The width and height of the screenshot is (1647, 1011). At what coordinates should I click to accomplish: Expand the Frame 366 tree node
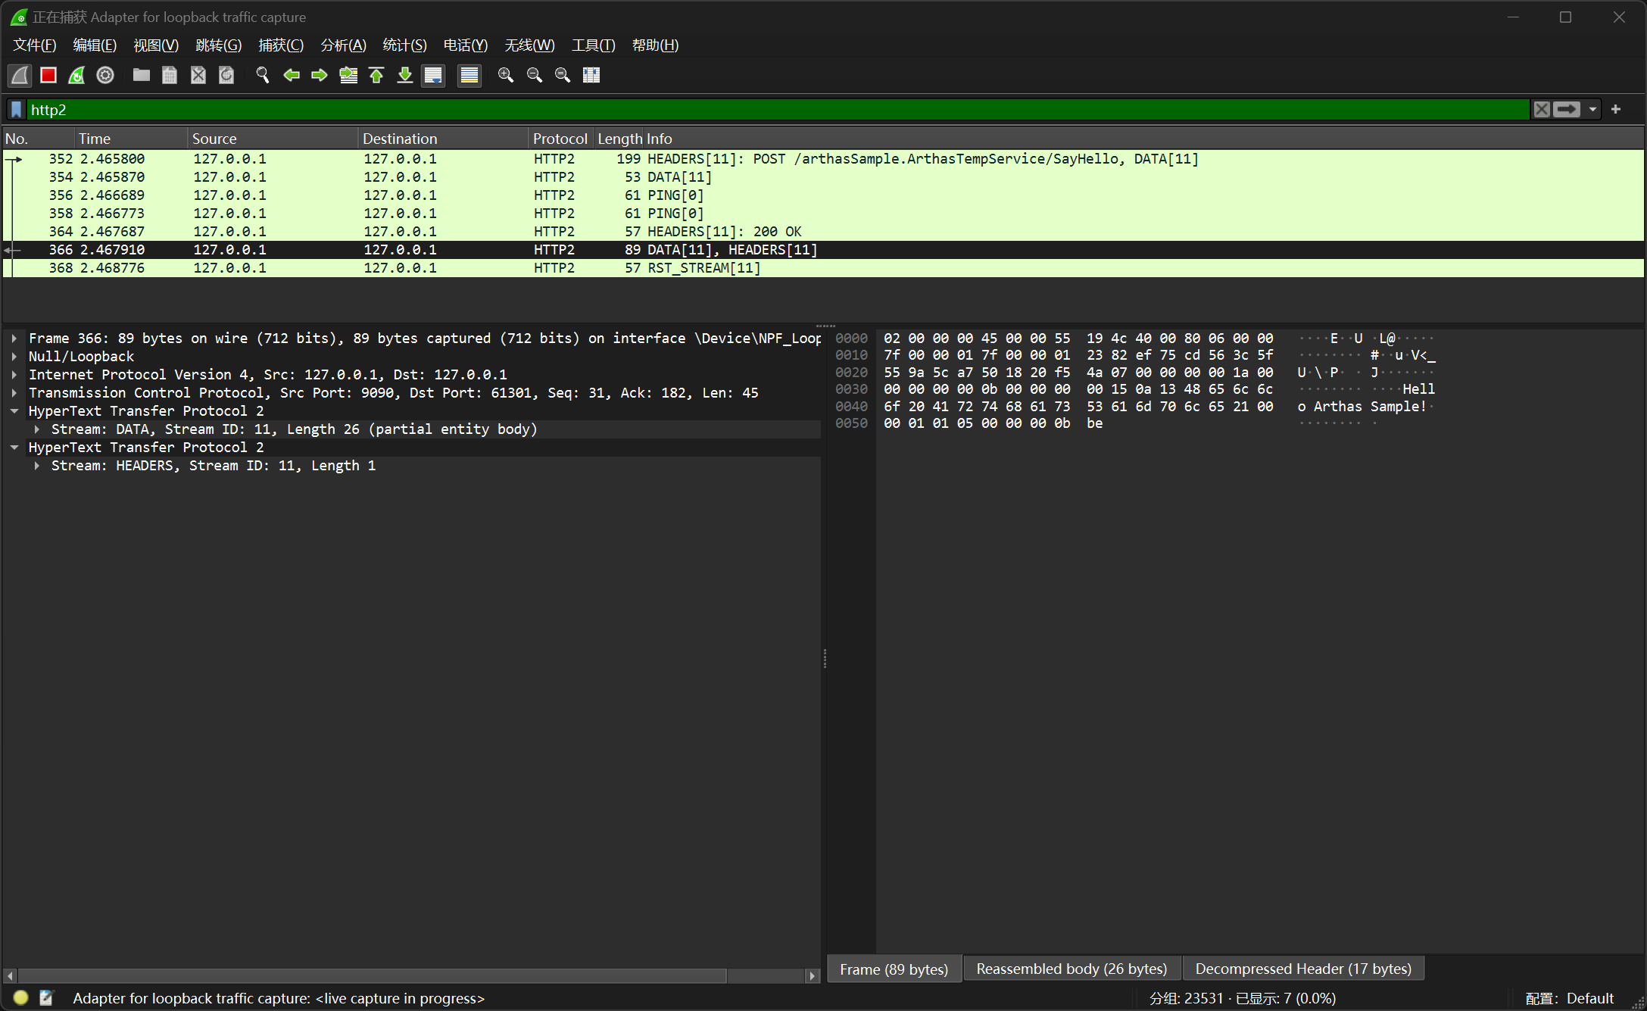point(14,339)
